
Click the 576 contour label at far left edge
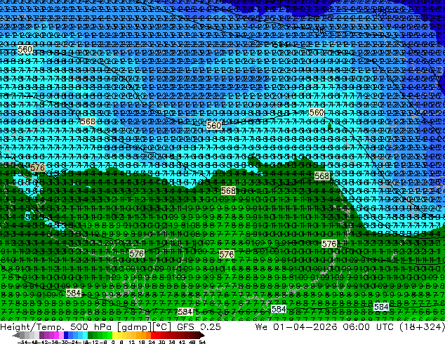point(37,168)
